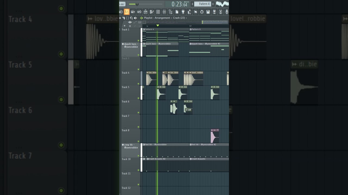The width and height of the screenshot is (348, 195).
Task: Select the Track 8 header
Action: point(130,136)
